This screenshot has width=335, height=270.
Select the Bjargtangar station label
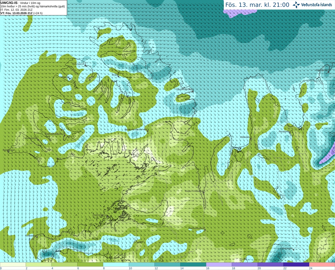[x=9, y=150]
